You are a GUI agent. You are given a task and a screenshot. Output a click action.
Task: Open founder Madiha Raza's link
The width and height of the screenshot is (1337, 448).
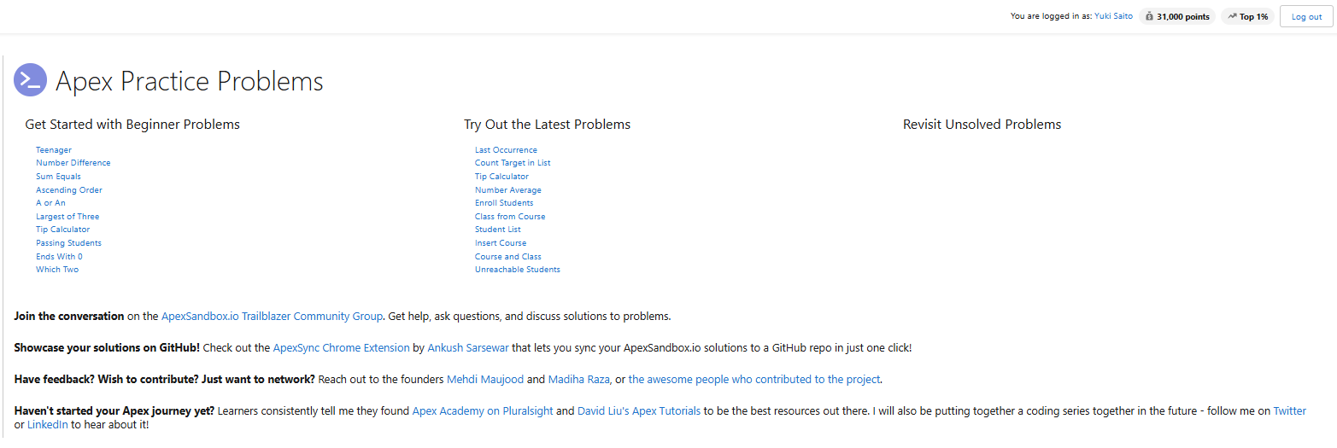coord(579,380)
